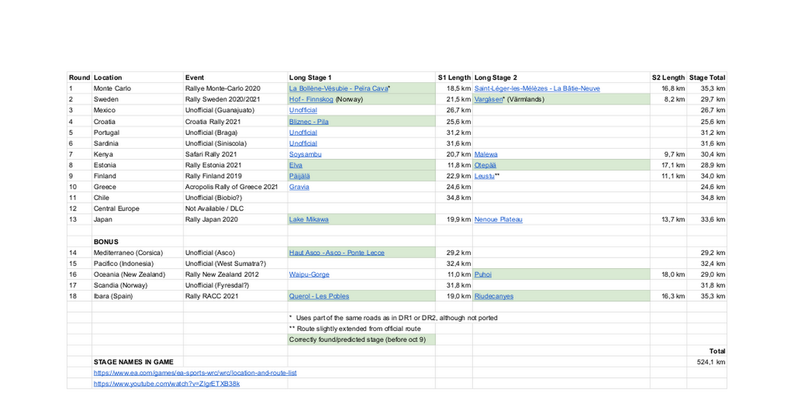Open the ea.com location-and-route-list URL
The height and width of the screenshot is (417, 794).
pos(195,373)
